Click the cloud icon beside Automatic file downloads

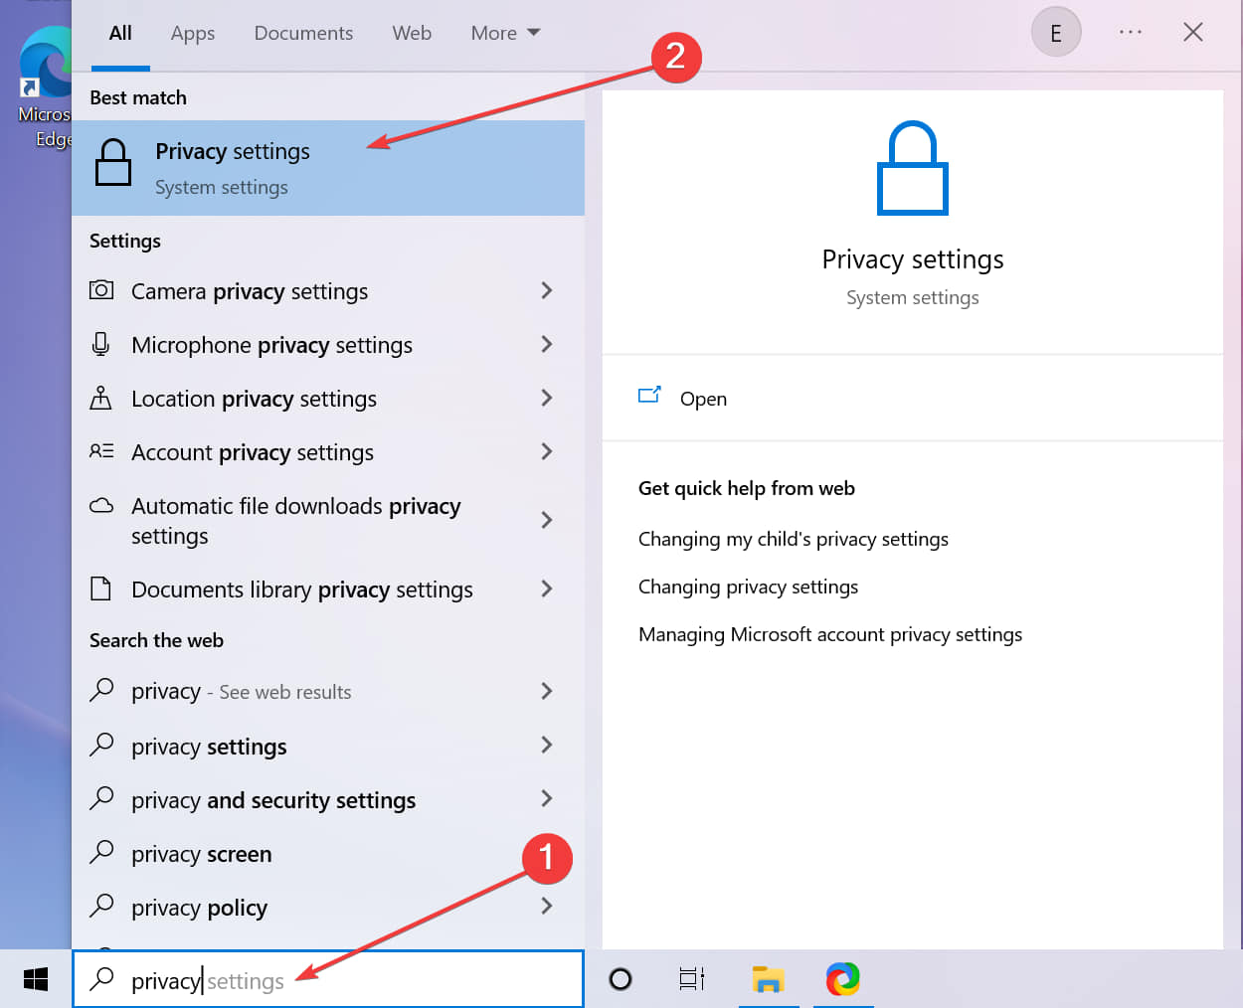(x=101, y=505)
